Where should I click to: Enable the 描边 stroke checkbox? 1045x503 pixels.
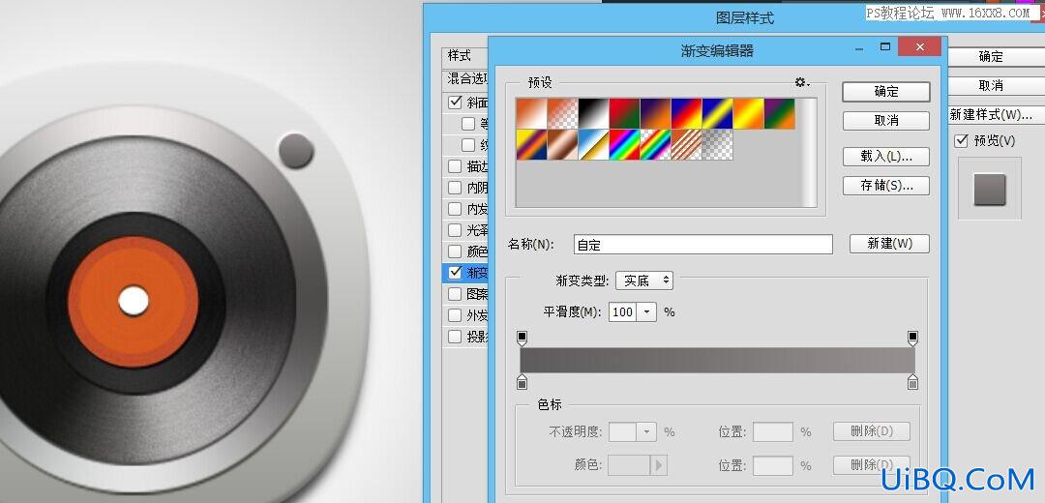click(x=455, y=165)
